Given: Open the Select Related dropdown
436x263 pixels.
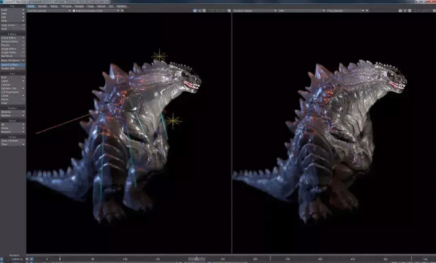Looking at the screenshot, I should [12, 131].
